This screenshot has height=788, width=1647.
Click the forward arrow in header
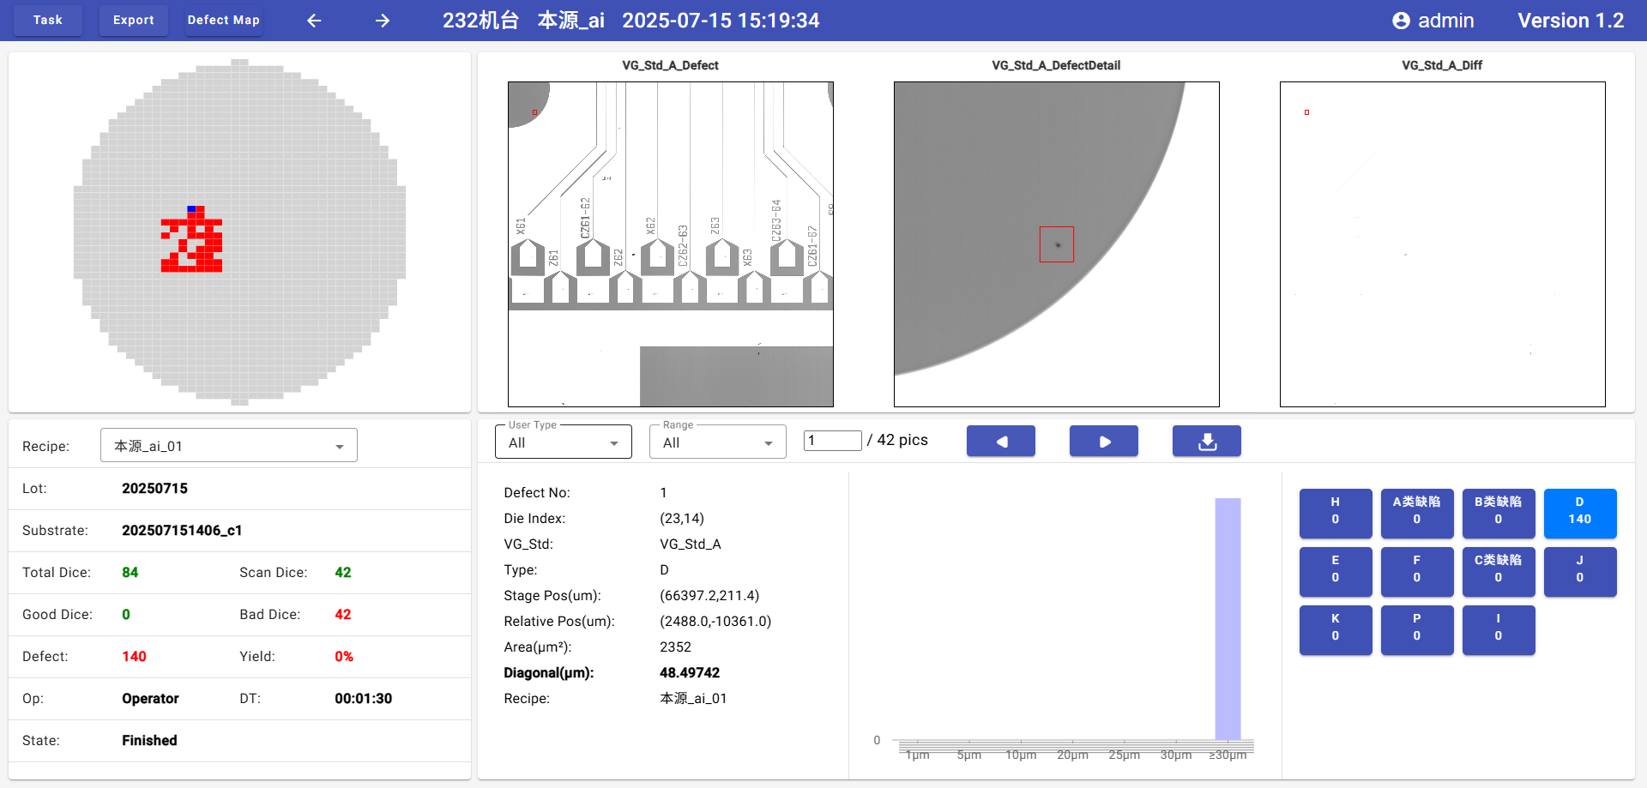pyautogui.click(x=383, y=21)
